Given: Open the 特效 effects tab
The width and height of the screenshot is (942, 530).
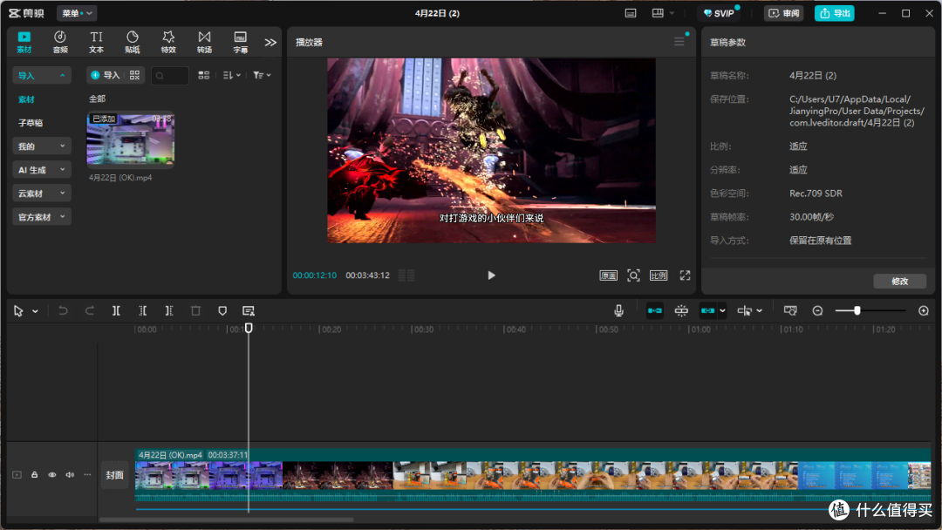Looking at the screenshot, I should 168,42.
